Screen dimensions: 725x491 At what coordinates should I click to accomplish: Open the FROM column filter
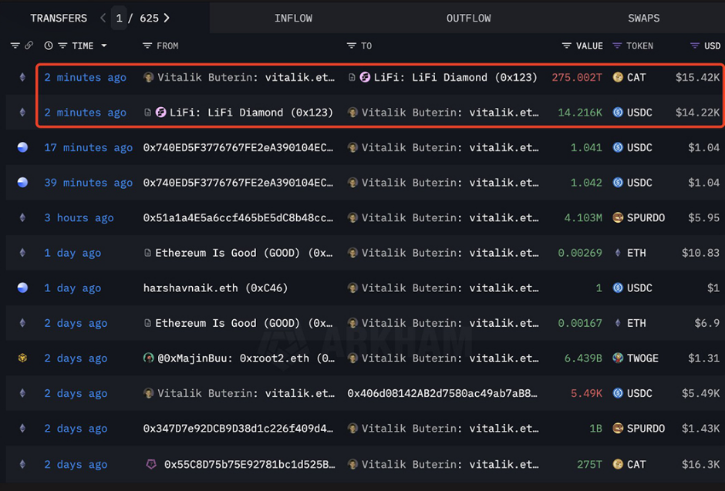click(x=147, y=46)
